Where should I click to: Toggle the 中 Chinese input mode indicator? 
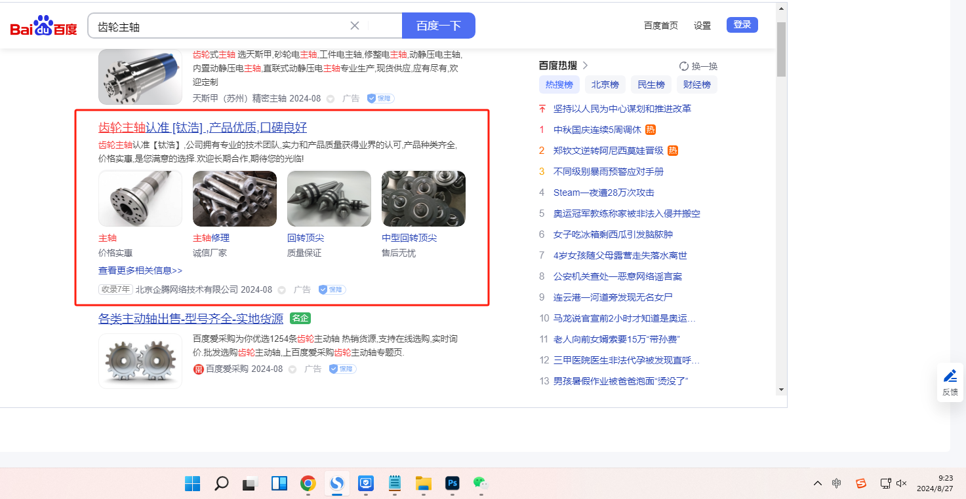pyautogui.click(x=836, y=483)
